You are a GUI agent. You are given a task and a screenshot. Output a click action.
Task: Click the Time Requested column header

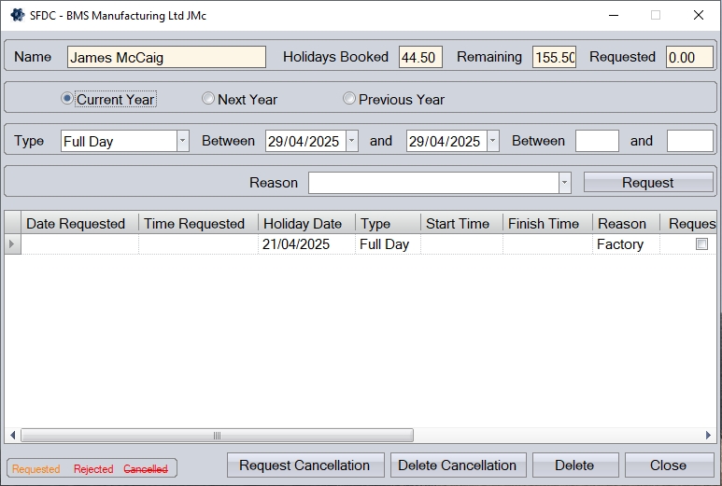[x=198, y=224]
